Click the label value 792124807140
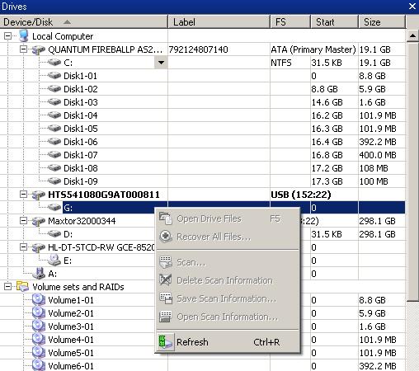 198,49
